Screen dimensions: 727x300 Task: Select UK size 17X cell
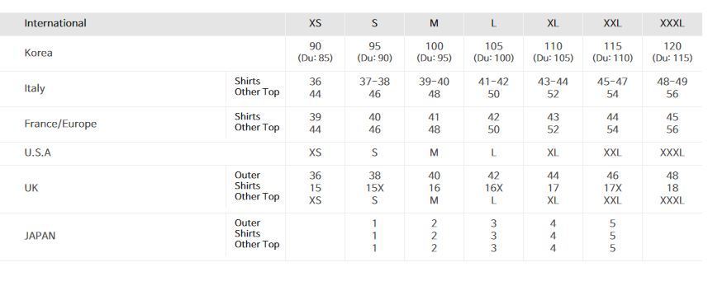(612, 188)
